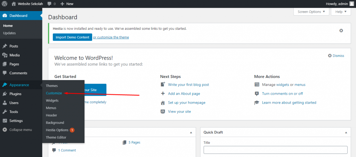Image resolution: width=356 pixels, height=157 pixels.
Task: Click the pages icon beside 5 Pages
Action: 124,142
